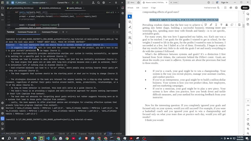Expand the Version control dropdown
Screen dimensions: 251x141
click(39, 3)
